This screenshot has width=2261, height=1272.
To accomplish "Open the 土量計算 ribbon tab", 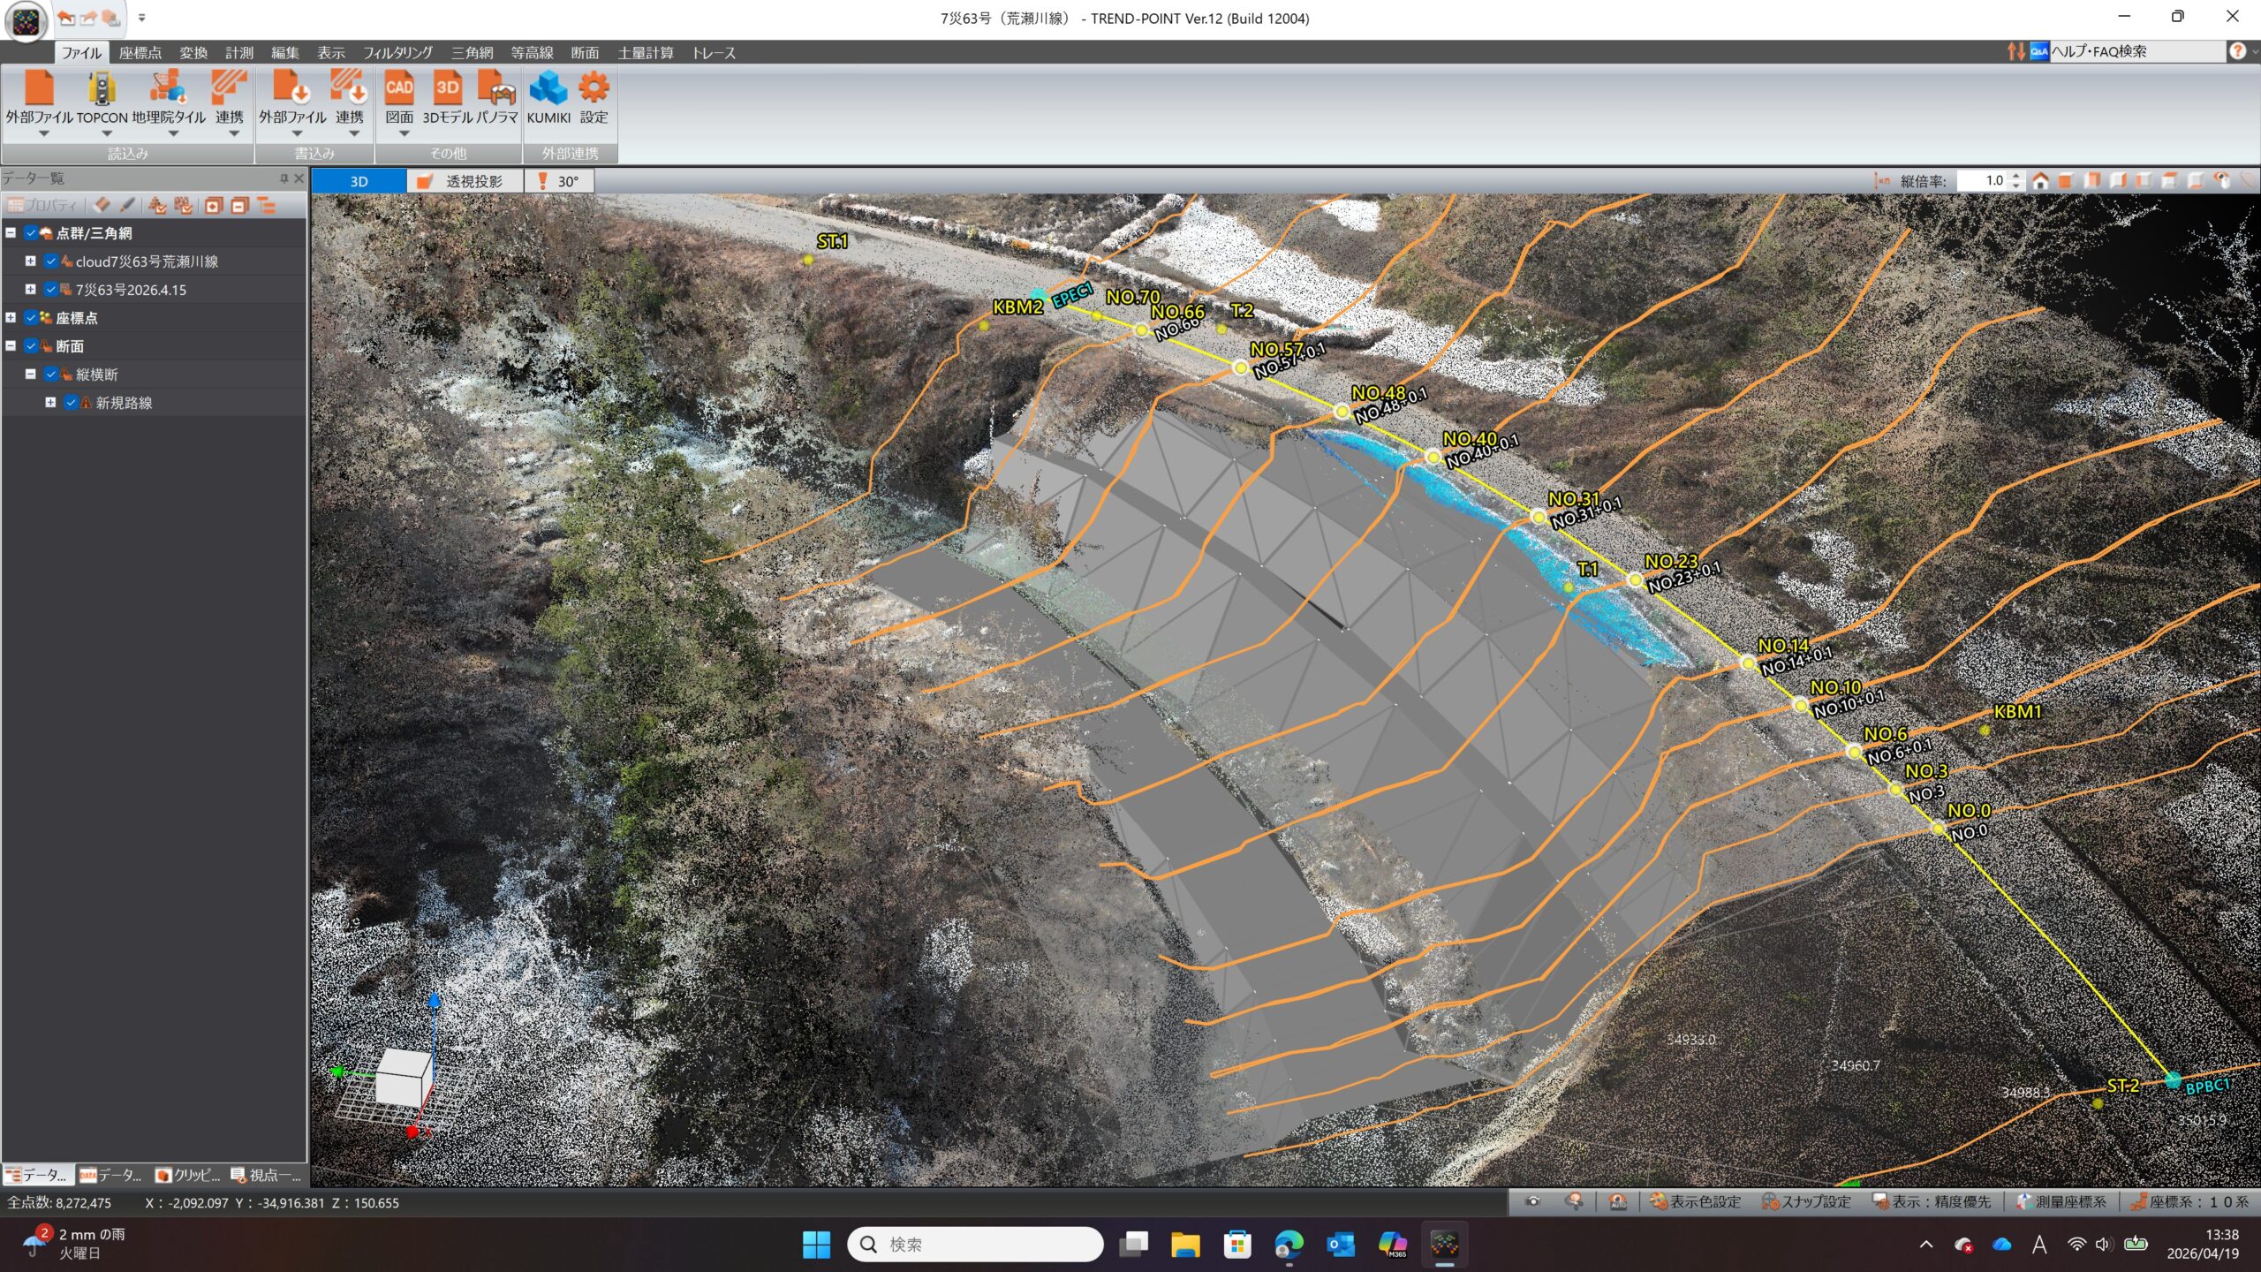I will coord(645,53).
